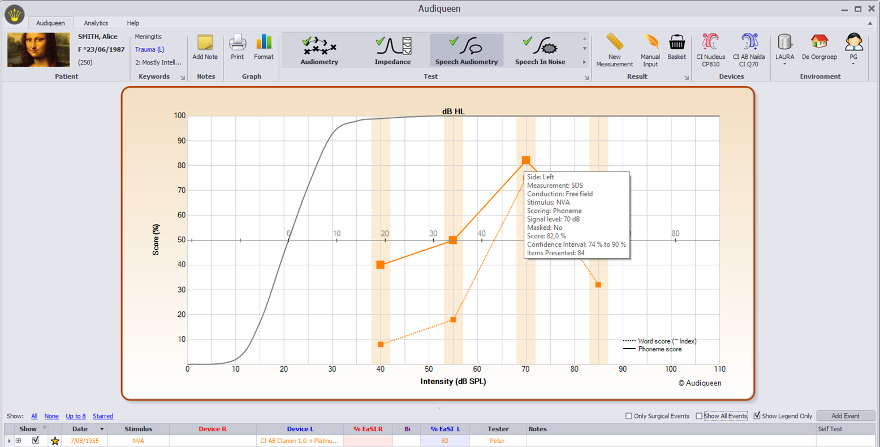
Task: Select the Speech In Noise test
Action: pyautogui.click(x=540, y=50)
